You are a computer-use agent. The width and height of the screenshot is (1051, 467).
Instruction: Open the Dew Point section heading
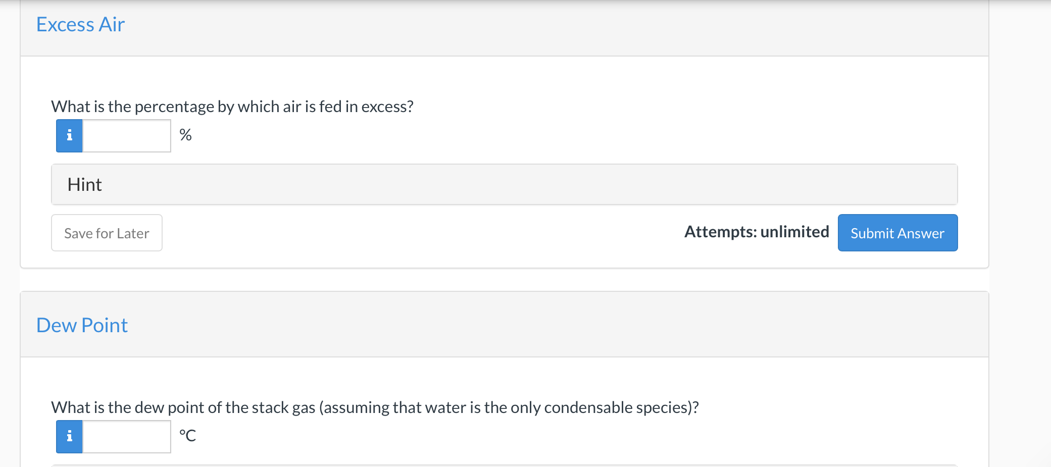pyautogui.click(x=82, y=325)
